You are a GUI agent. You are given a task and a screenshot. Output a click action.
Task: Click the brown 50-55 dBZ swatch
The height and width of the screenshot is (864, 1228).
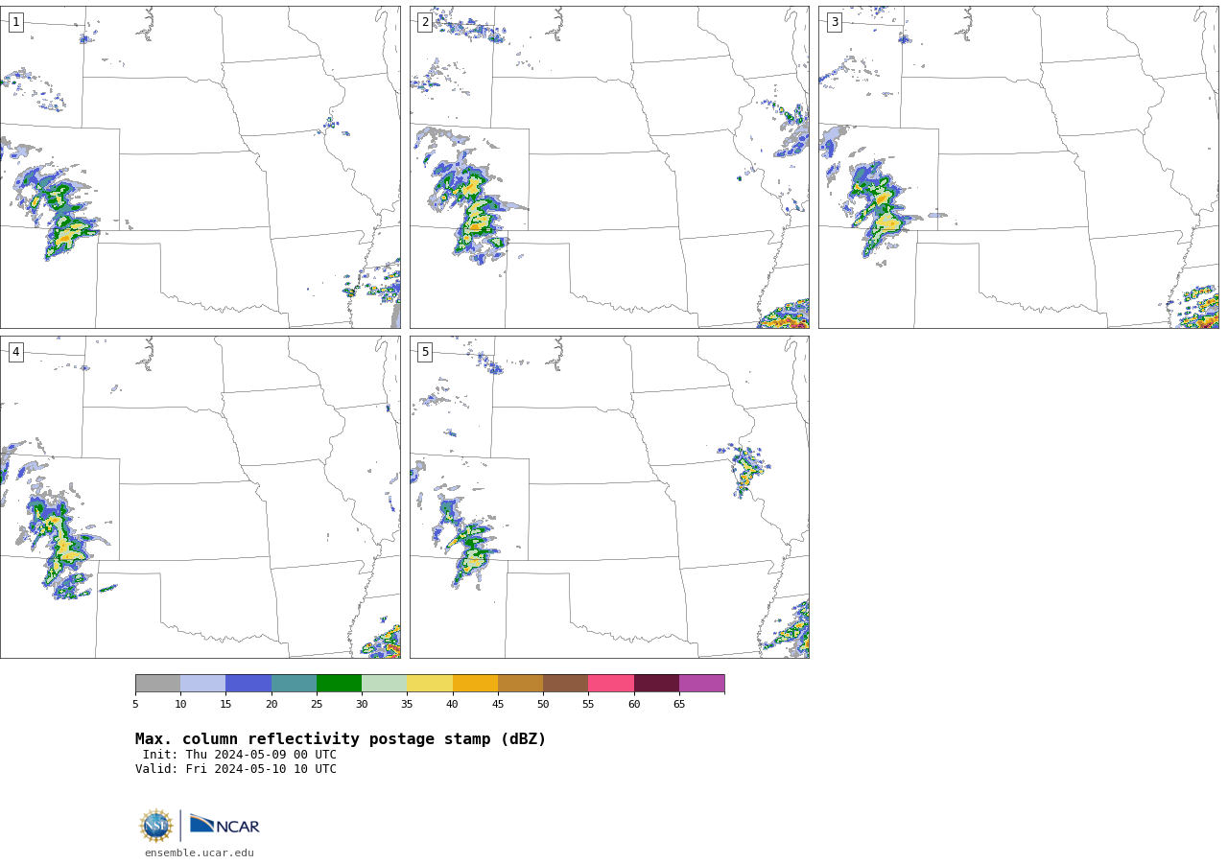pyautogui.click(x=565, y=684)
